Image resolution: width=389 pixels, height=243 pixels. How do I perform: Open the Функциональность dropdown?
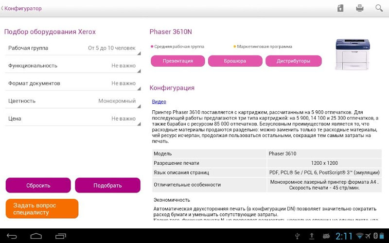click(x=72, y=66)
